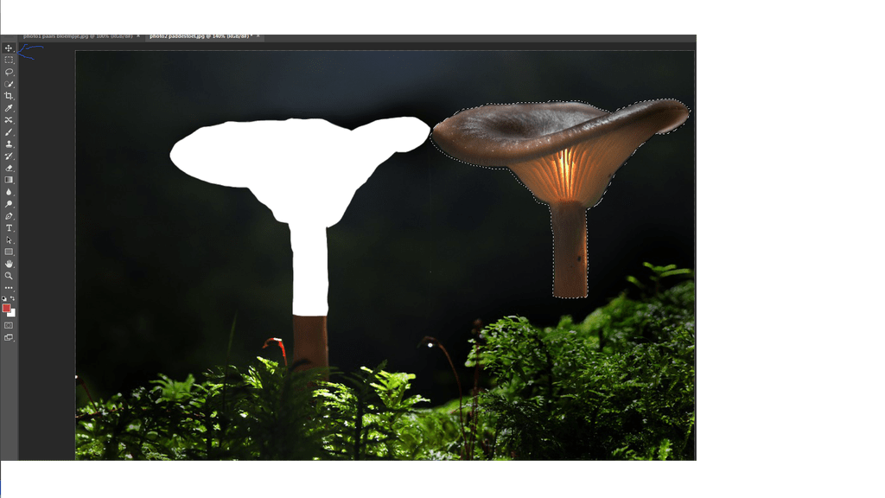Select the Brush tool
The height and width of the screenshot is (498, 885).
9,132
